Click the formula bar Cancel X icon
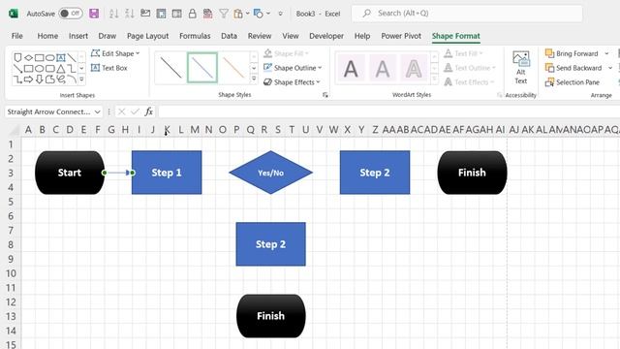 [121, 112]
